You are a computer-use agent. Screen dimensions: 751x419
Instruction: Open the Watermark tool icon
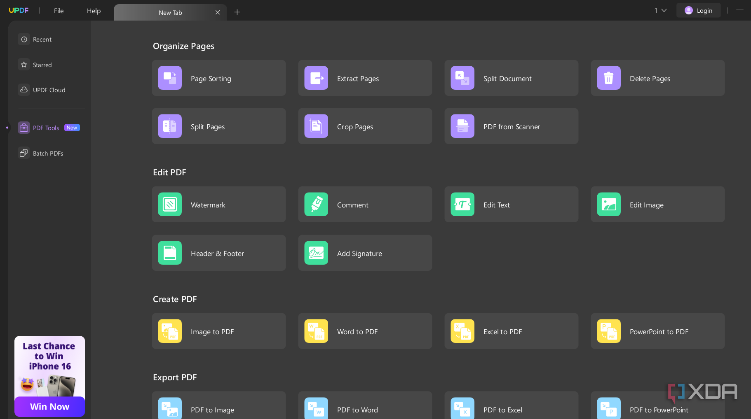tap(170, 204)
